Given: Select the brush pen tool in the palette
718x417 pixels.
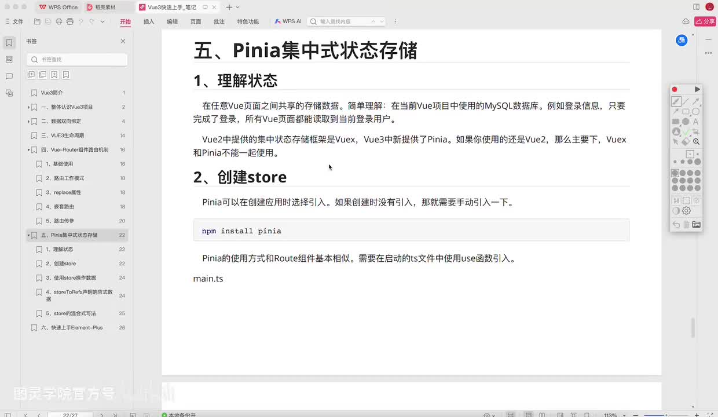Looking at the screenshot, I should tap(676, 101).
